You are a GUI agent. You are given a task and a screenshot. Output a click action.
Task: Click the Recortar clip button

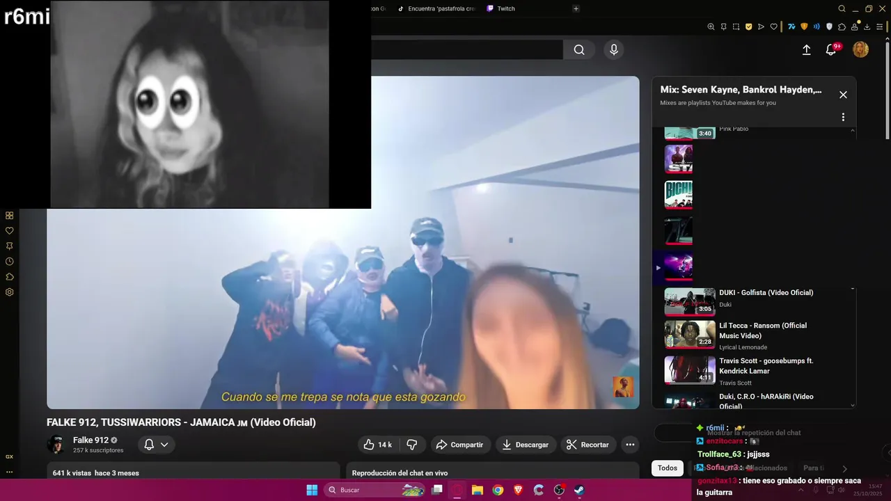click(588, 445)
